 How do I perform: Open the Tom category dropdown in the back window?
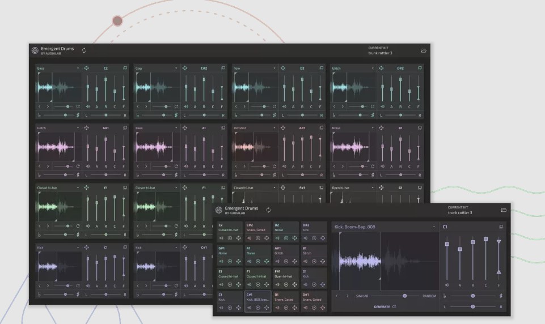click(x=255, y=68)
